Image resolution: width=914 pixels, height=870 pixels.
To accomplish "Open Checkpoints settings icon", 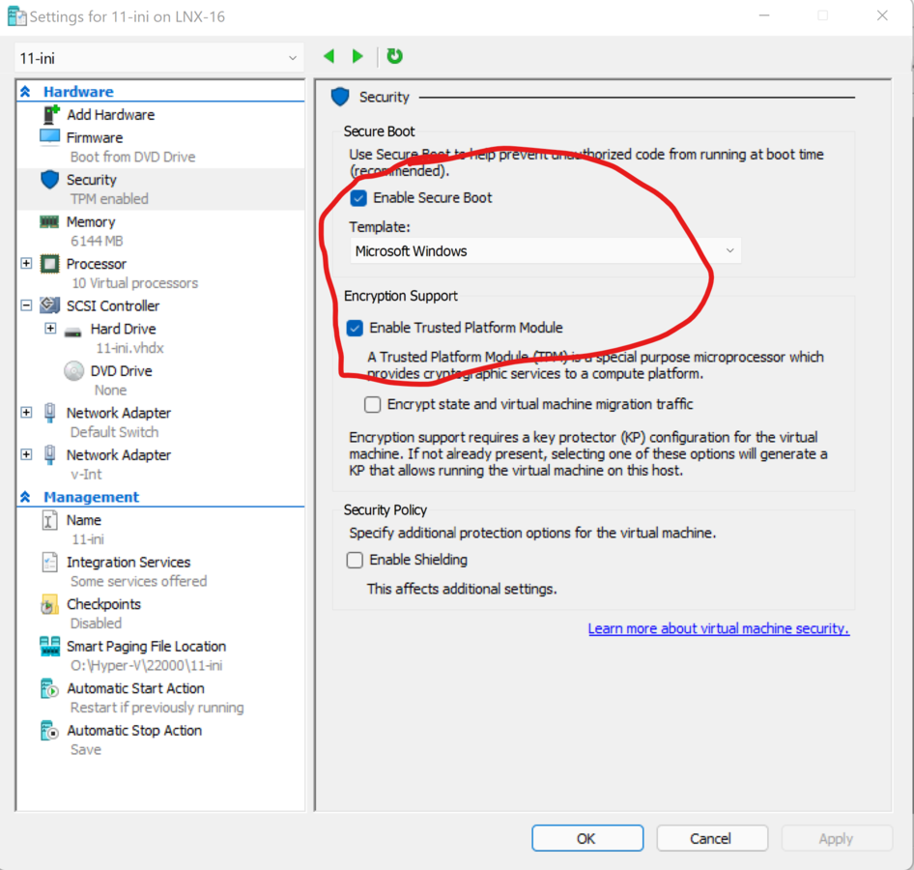I will pyautogui.click(x=49, y=605).
